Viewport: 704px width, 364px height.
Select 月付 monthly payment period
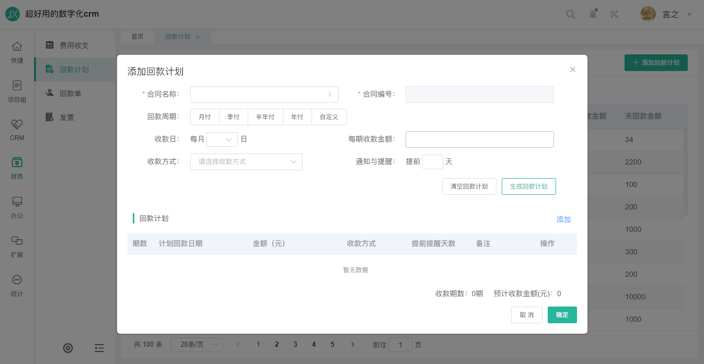coord(204,117)
